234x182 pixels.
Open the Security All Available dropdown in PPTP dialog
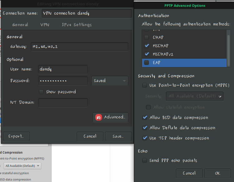[195, 96]
